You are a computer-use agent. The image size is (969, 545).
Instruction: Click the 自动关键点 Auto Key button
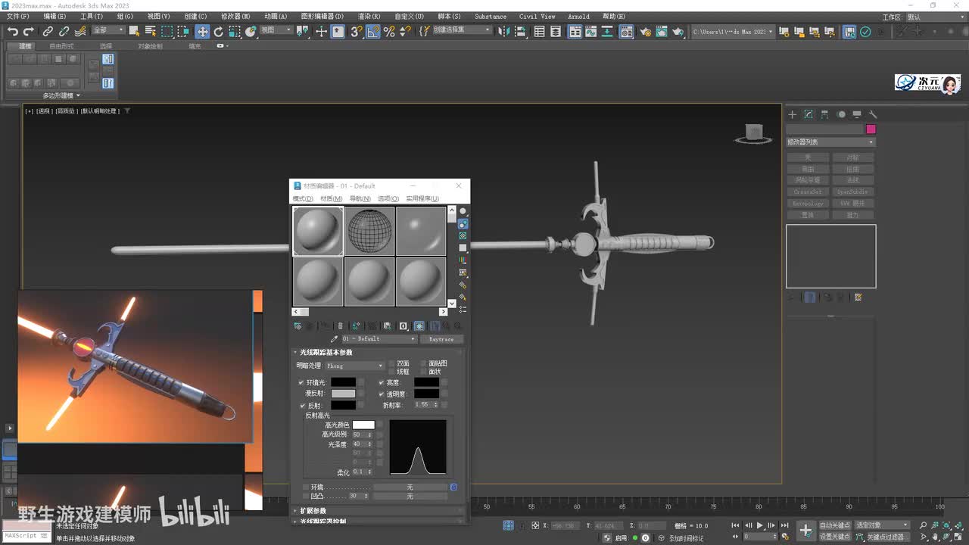click(x=834, y=525)
